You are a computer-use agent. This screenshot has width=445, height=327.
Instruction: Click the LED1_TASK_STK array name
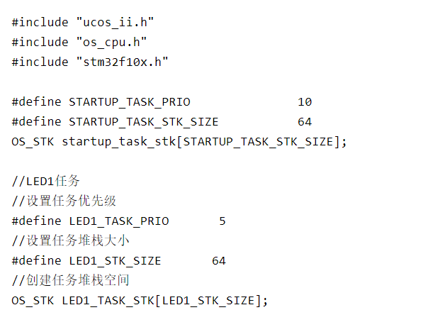click(108, 301)
